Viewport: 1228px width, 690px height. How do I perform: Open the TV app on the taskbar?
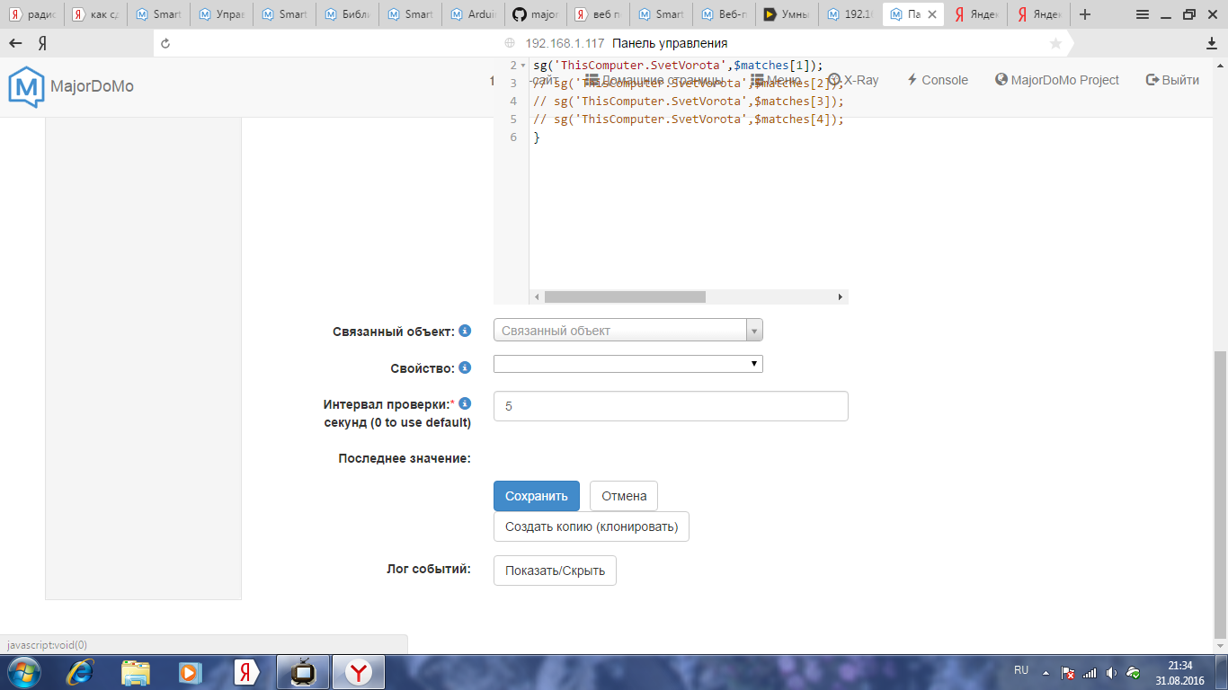pos(303,672)
